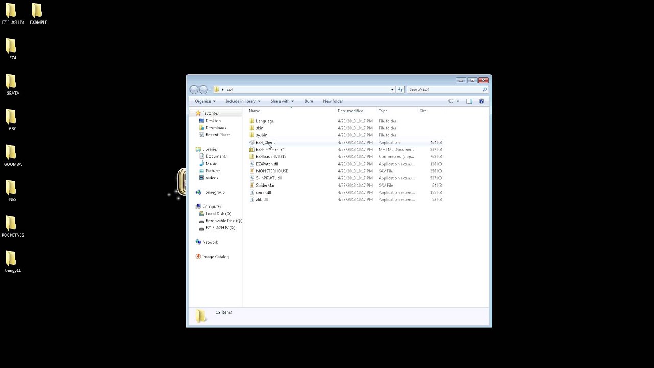Select the EZ4Patch.dll file icon
The width and height of the screenshot is (654, 368).
click(252, 164)
